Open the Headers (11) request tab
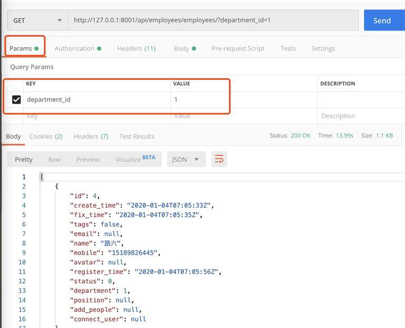The width and height of the screenshot is (405, 328). [x=136, y=48]
